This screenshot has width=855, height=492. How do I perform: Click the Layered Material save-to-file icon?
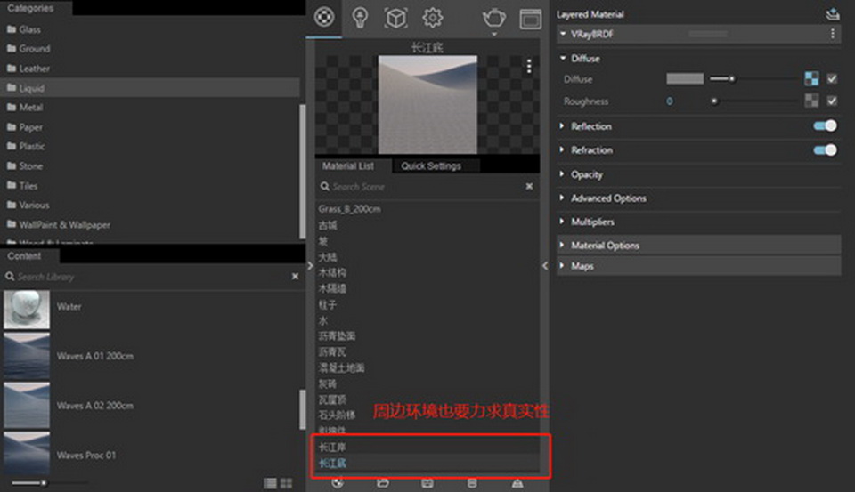pos(832,14)
